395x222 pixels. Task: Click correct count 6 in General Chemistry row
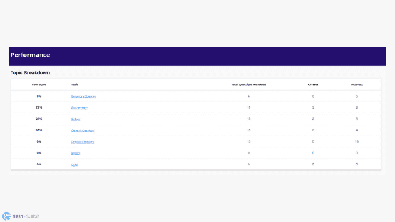313,130
